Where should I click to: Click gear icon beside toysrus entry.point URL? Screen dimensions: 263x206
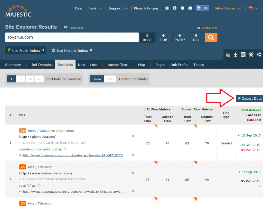[133, 191]
